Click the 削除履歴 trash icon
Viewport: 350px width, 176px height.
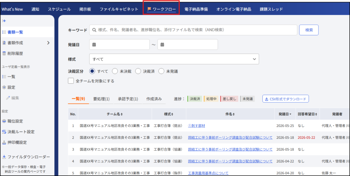point(4,54)
